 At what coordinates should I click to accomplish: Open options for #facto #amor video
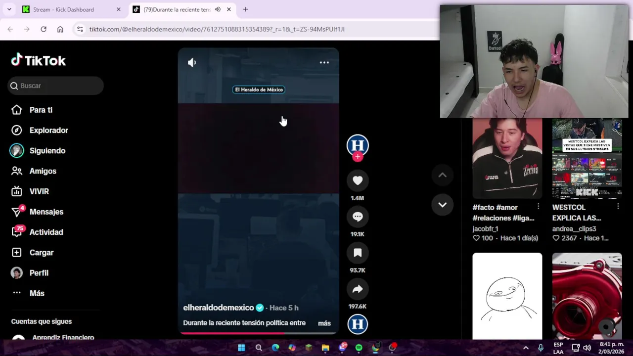(x=538, y=207)
